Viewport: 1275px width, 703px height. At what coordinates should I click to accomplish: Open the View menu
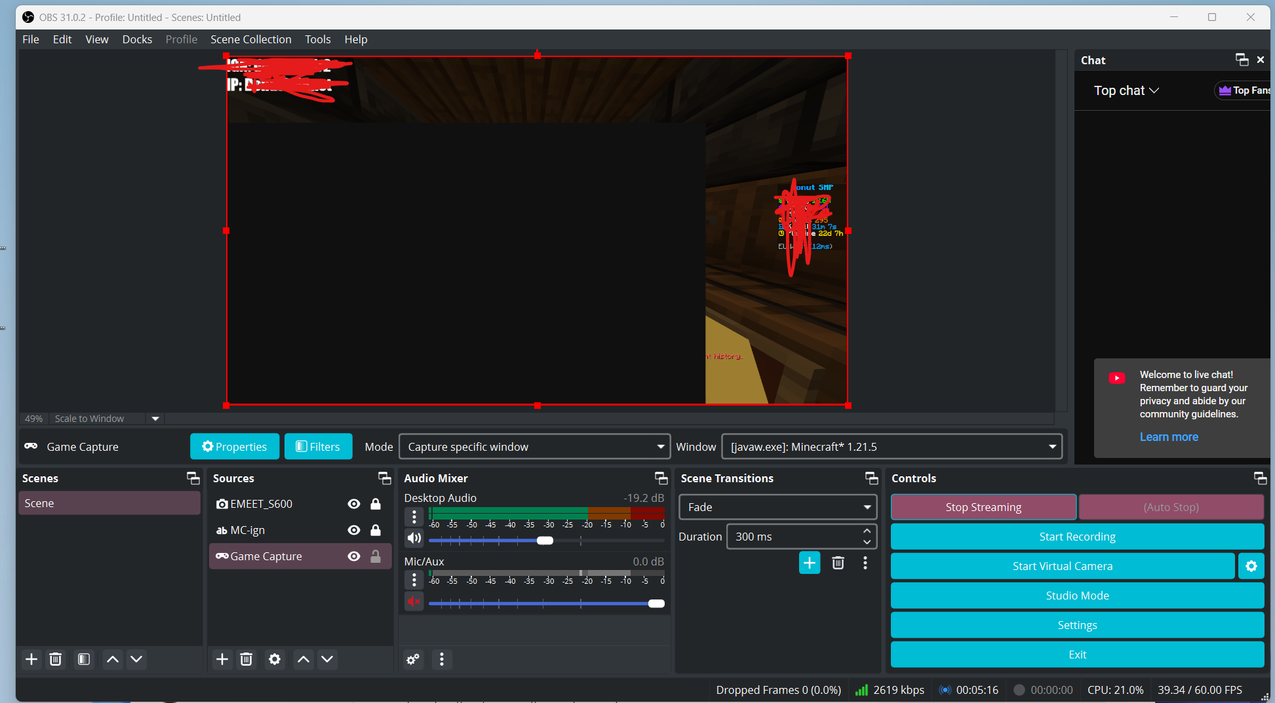[97, 39]
